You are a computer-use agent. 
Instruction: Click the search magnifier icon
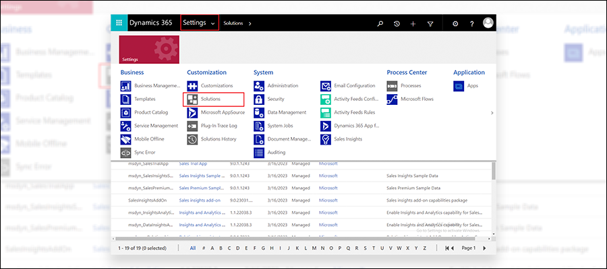[x=380, y=24]
